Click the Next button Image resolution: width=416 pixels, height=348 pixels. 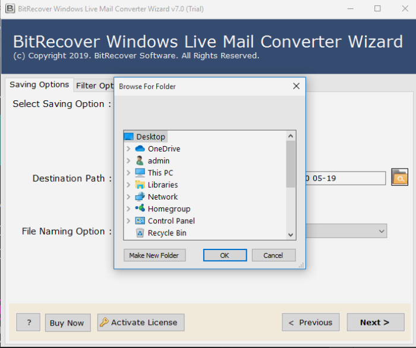pos(376,322)
